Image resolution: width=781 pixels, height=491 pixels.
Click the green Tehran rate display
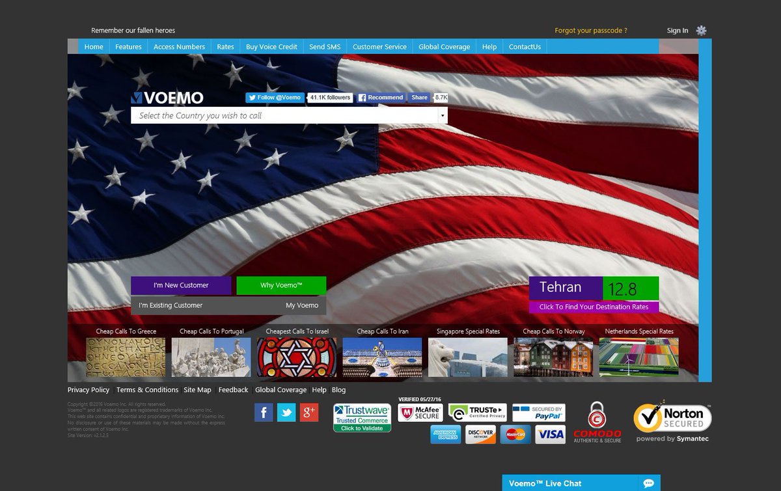click(x=624, y=287)
